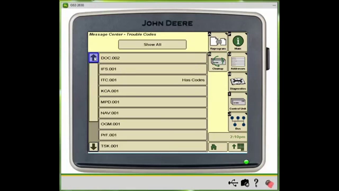The width and height of the screenshot is (339, 191).
Task: Click the scroll down arrow in the list
Action: click(93, 147)
